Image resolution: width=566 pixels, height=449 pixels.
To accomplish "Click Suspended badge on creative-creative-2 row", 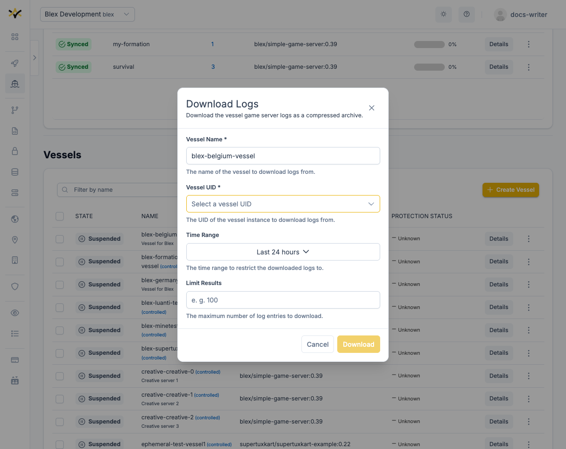I will [100, 422].
